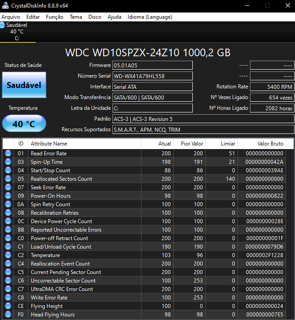Click the ID column header
The image size is (295, 320).
click(21, 144)
